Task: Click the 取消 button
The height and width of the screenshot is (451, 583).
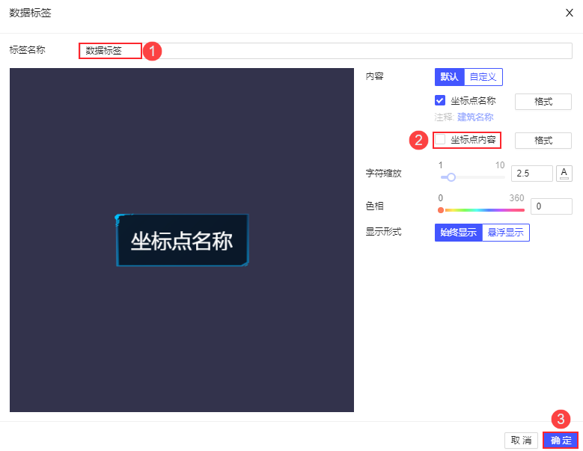Action: tap(521, 441)
